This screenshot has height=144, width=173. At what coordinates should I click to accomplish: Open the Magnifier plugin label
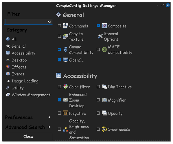point(117,100)
